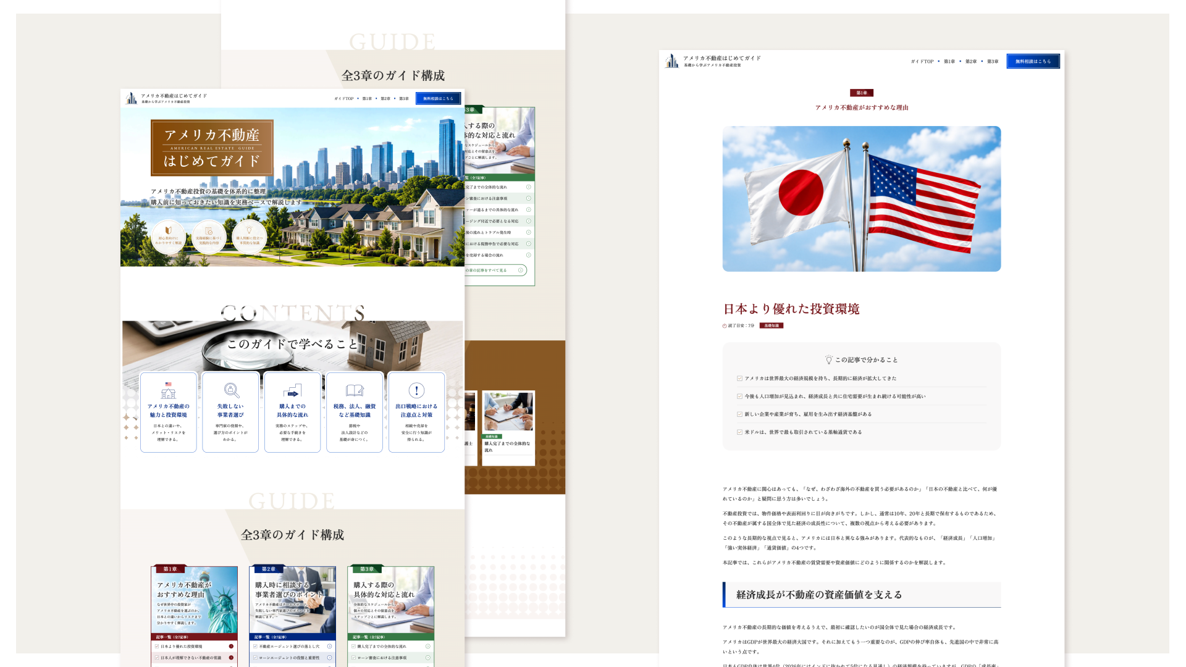The image size is (1186, 667).
Task: Open ガイドTOP in front homepage navigation
Action: click(344, 99)
